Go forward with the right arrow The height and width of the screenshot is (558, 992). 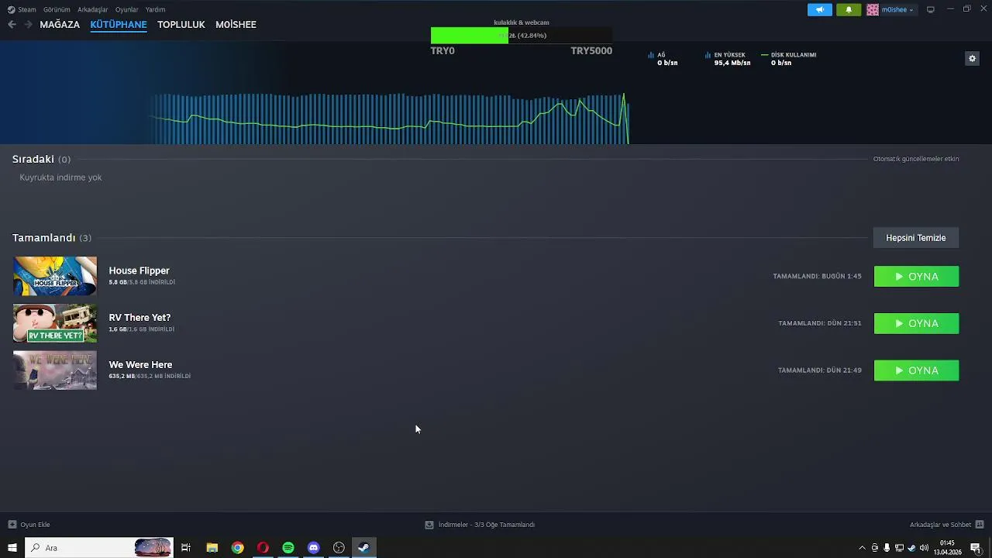tap(29, 25)
